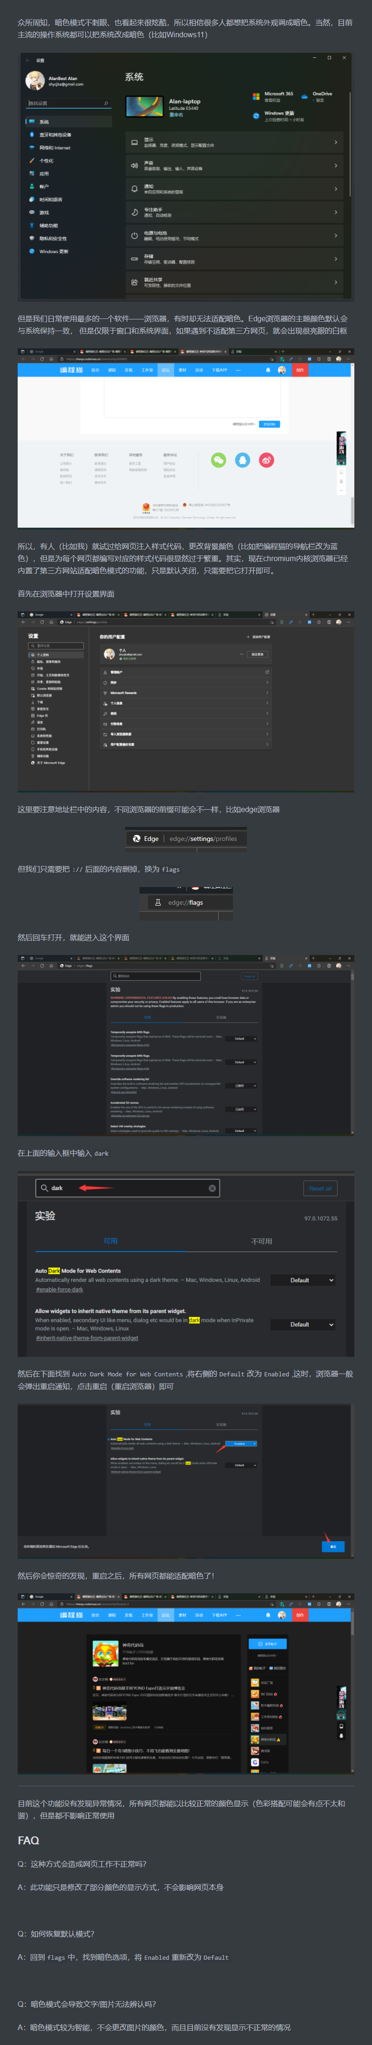Click the dark flags search field
Viewport: 372px width, 2045px height.
pyautogui.click(x=128, y=1188)
